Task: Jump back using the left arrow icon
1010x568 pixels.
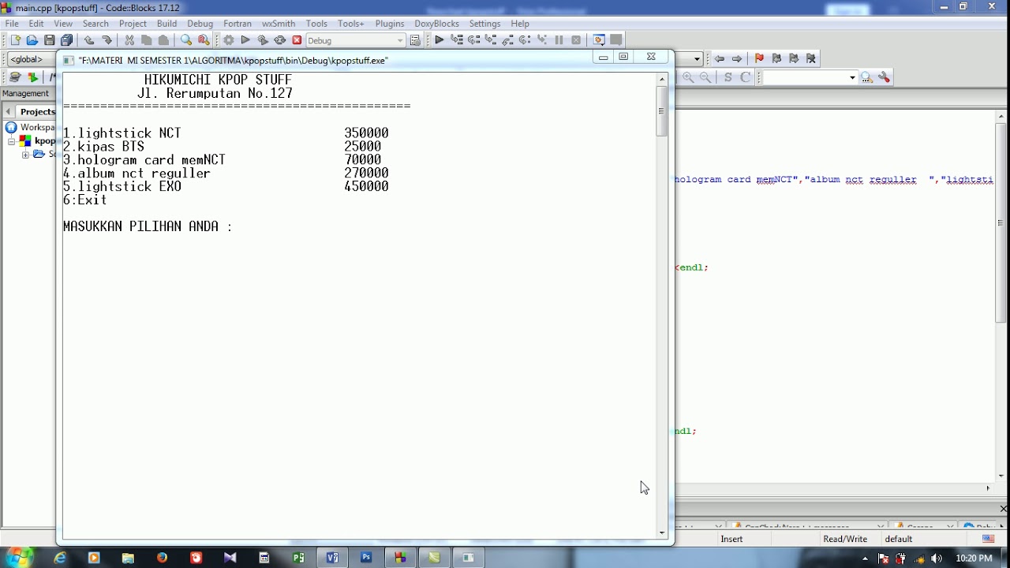Action: coord(720,58)
